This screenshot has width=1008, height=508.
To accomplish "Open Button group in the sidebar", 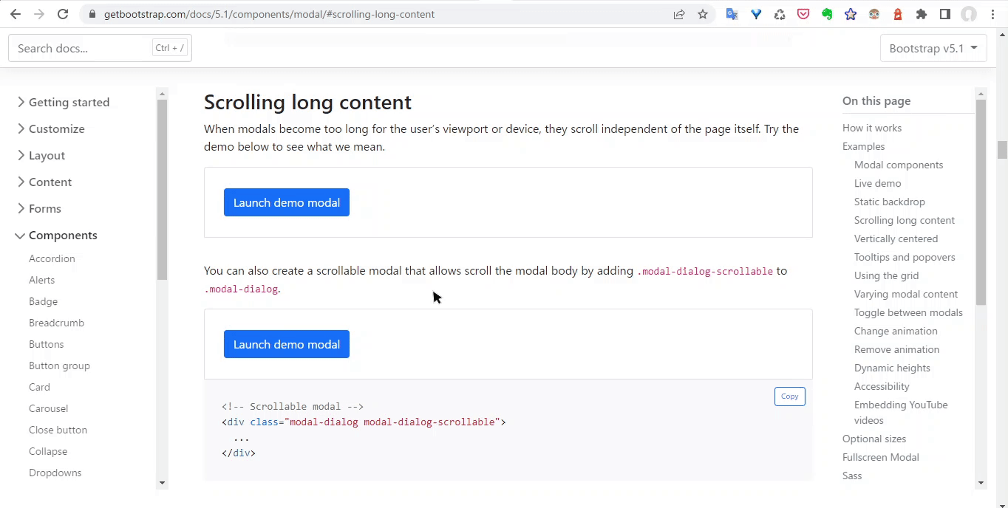I will click(x=59, y=365).
